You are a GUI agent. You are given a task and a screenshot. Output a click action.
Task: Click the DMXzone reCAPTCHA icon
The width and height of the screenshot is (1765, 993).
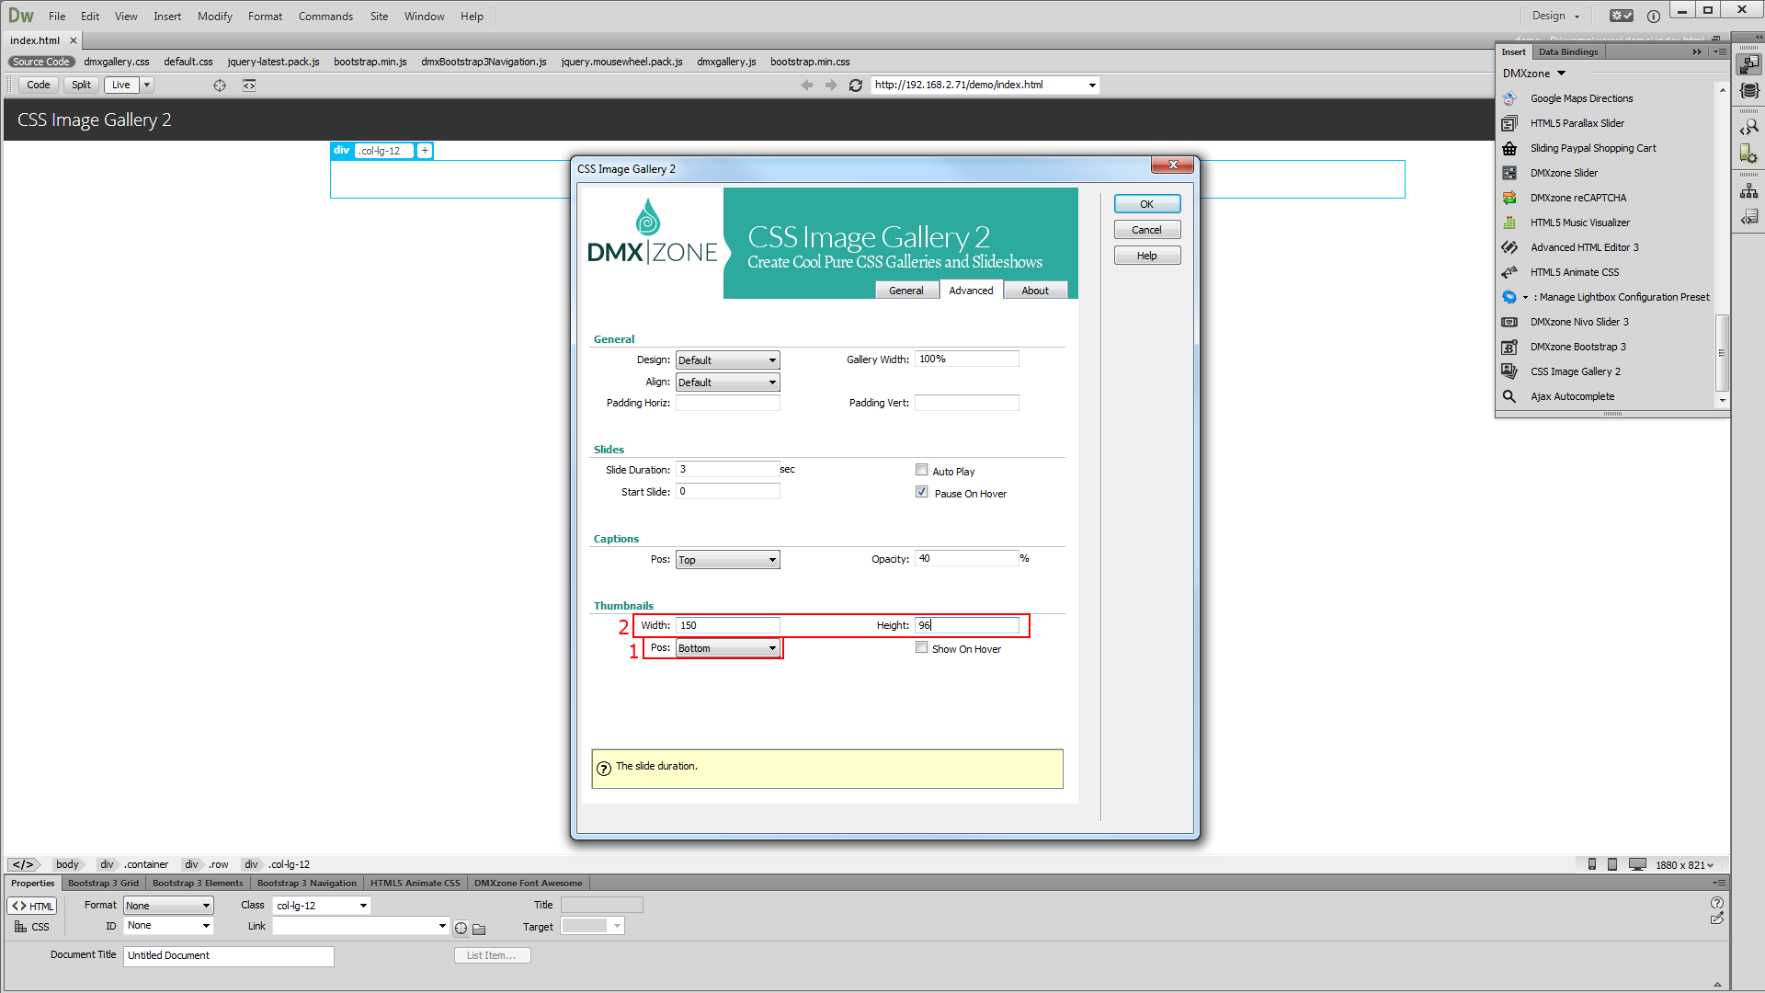(x=1509, y=198)
